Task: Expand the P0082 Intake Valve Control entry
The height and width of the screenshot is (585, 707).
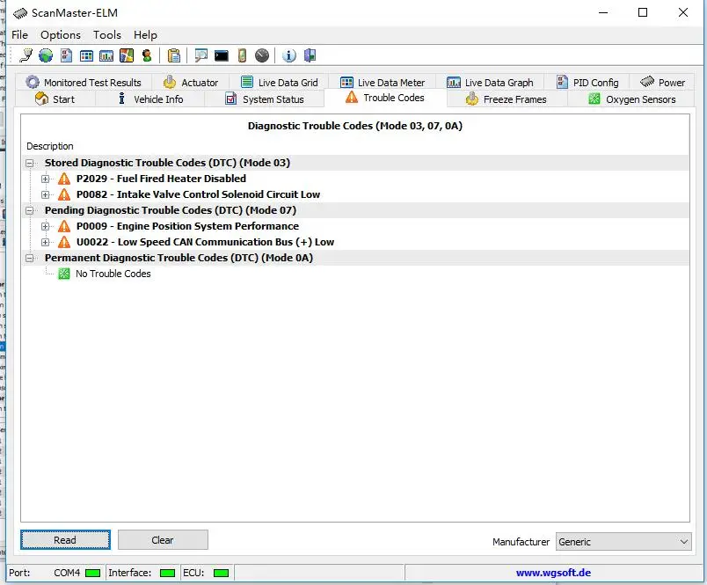Action: [45, 194]
